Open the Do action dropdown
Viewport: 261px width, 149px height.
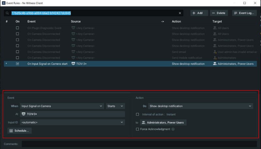[x=200, y=106]
